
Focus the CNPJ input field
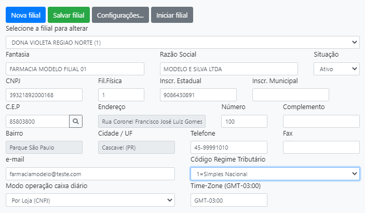coord(44,95)
